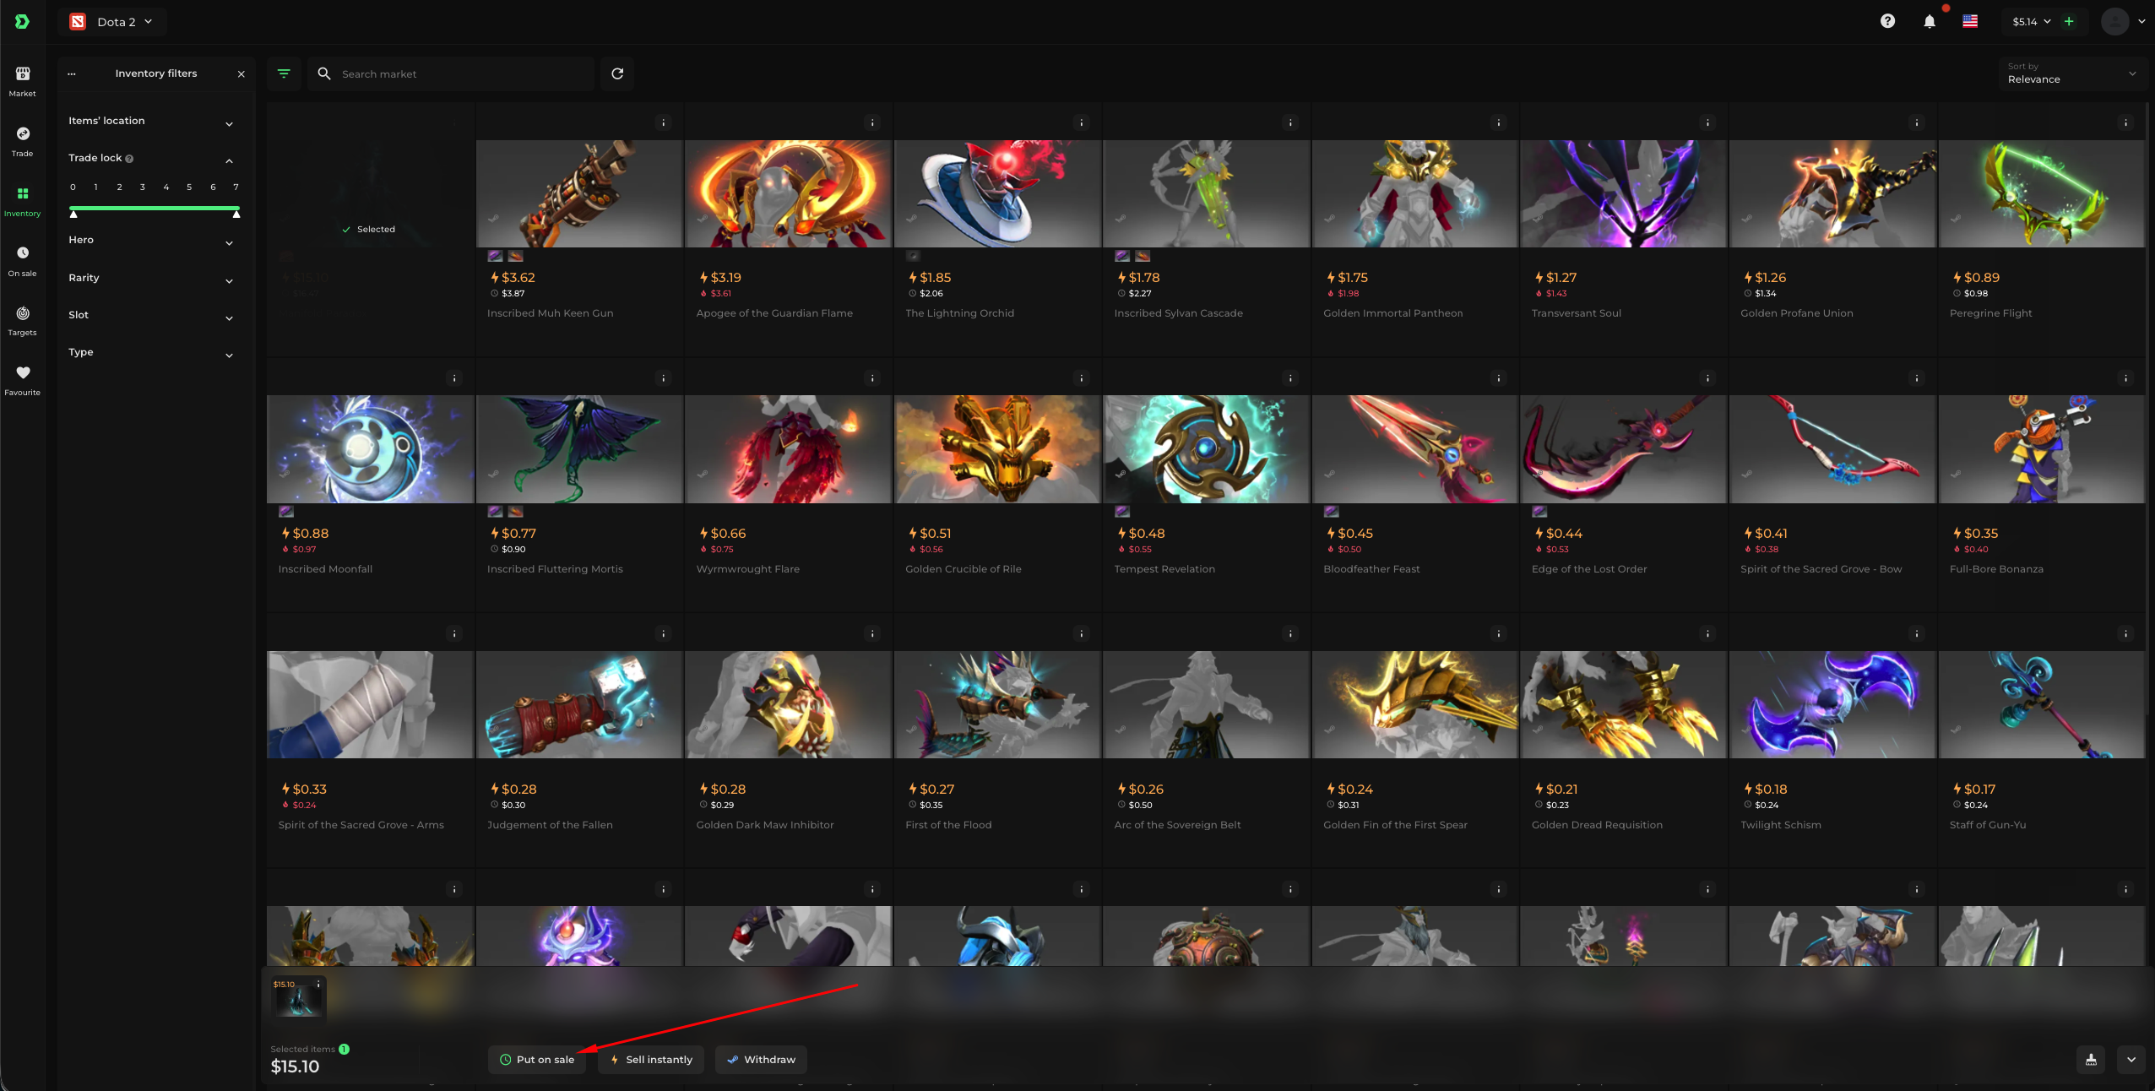Screen dimensions: 2155x1091
Task: Click the Inscribed Fluttering Mortis name
Action: pos(555,569)
